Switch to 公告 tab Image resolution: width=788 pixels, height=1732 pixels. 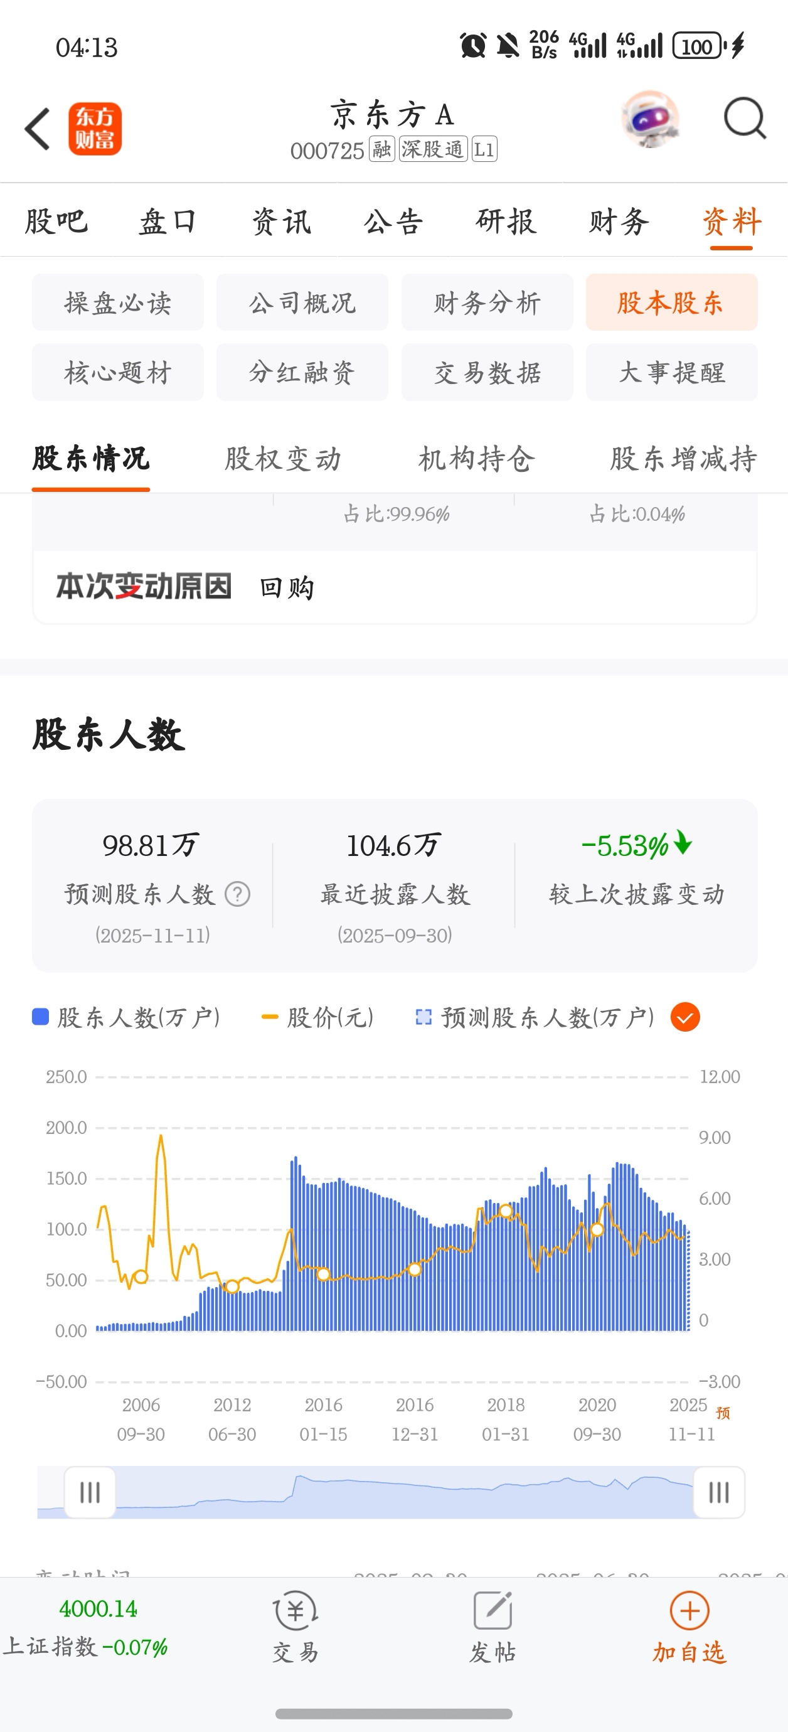coord(394,221)
